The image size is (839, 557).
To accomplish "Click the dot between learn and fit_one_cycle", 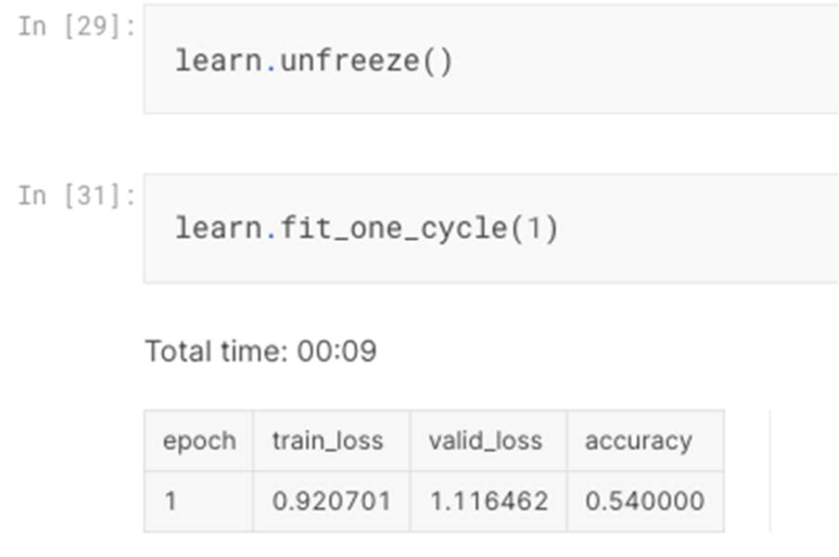I will click(x=270, y=230).
